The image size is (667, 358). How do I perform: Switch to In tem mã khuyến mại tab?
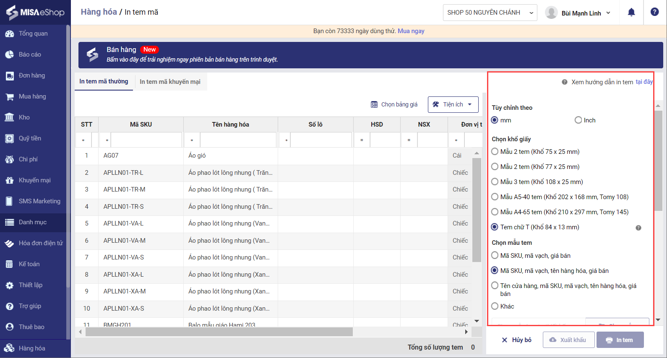[170, 82]
